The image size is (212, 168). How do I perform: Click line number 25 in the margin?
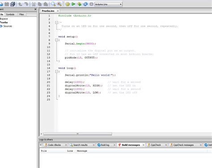pyautogui.click(x=48, y=99)
